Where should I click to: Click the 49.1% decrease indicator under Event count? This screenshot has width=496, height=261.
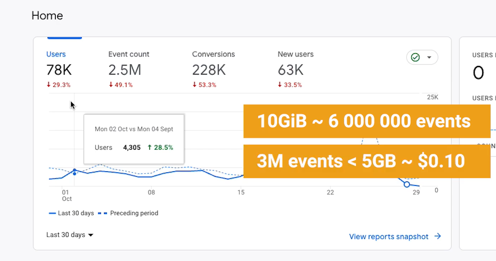pyautogui.click(x=121, y=85)
